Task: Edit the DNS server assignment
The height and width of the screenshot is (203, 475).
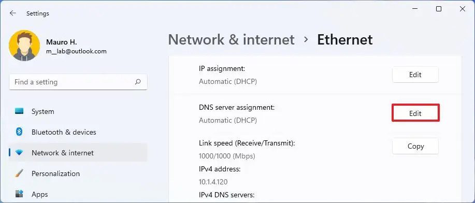Action: [x=415, y=113]
